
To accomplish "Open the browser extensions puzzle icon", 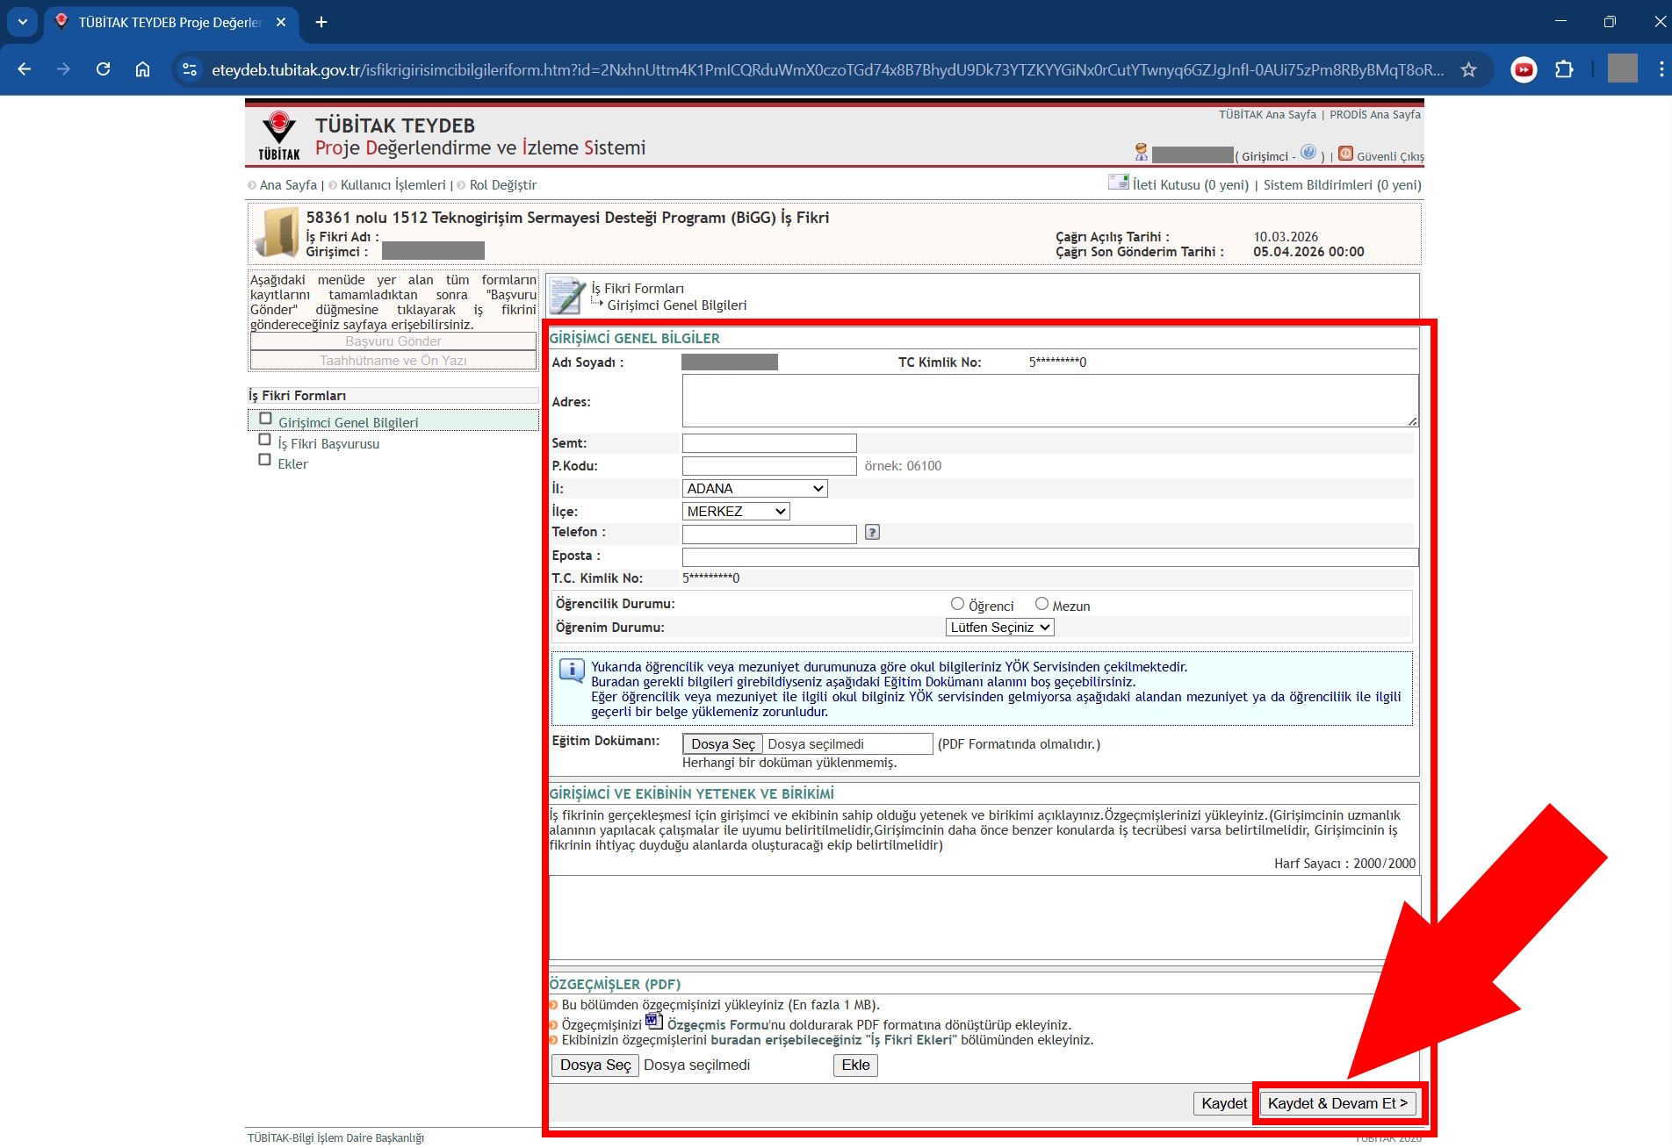I will click(1564, 70).
